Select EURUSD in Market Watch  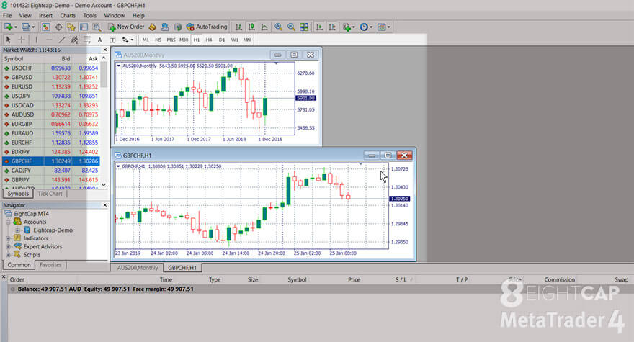click(51, 86)
